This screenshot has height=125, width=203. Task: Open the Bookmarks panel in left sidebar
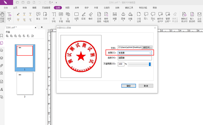tap(2, 36)
